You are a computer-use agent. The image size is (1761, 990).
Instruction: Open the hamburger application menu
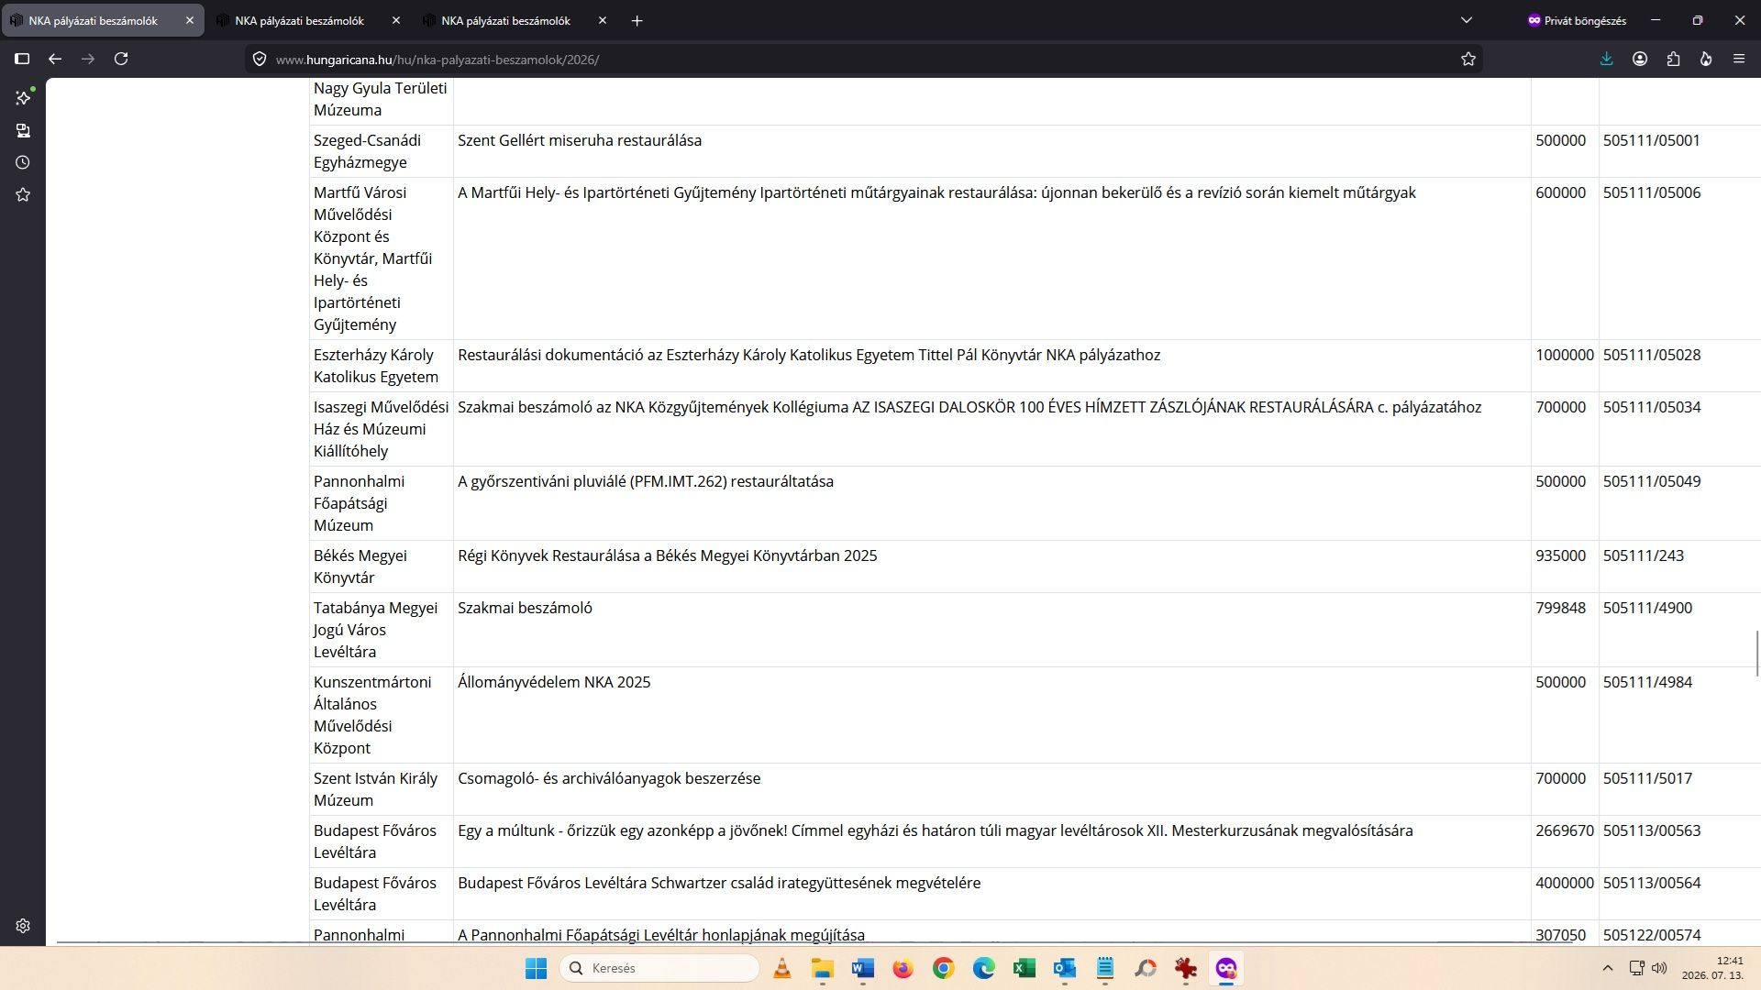[1739, 59]
